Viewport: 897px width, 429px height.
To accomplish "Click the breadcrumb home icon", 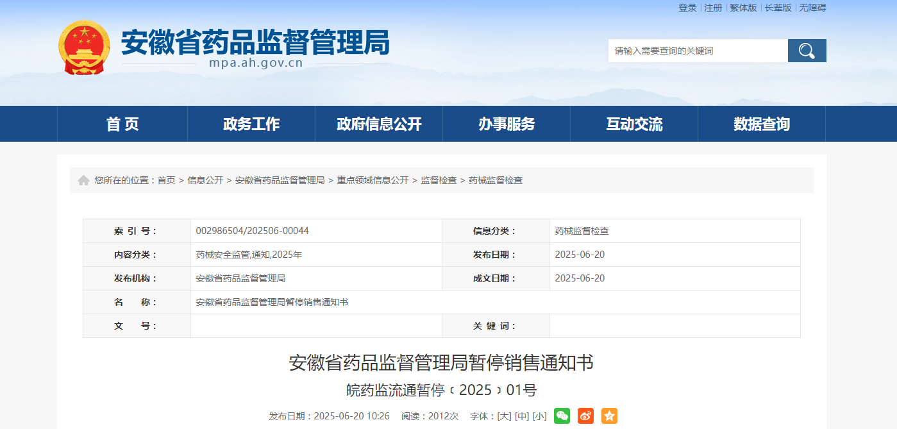I will pos(83,180).
